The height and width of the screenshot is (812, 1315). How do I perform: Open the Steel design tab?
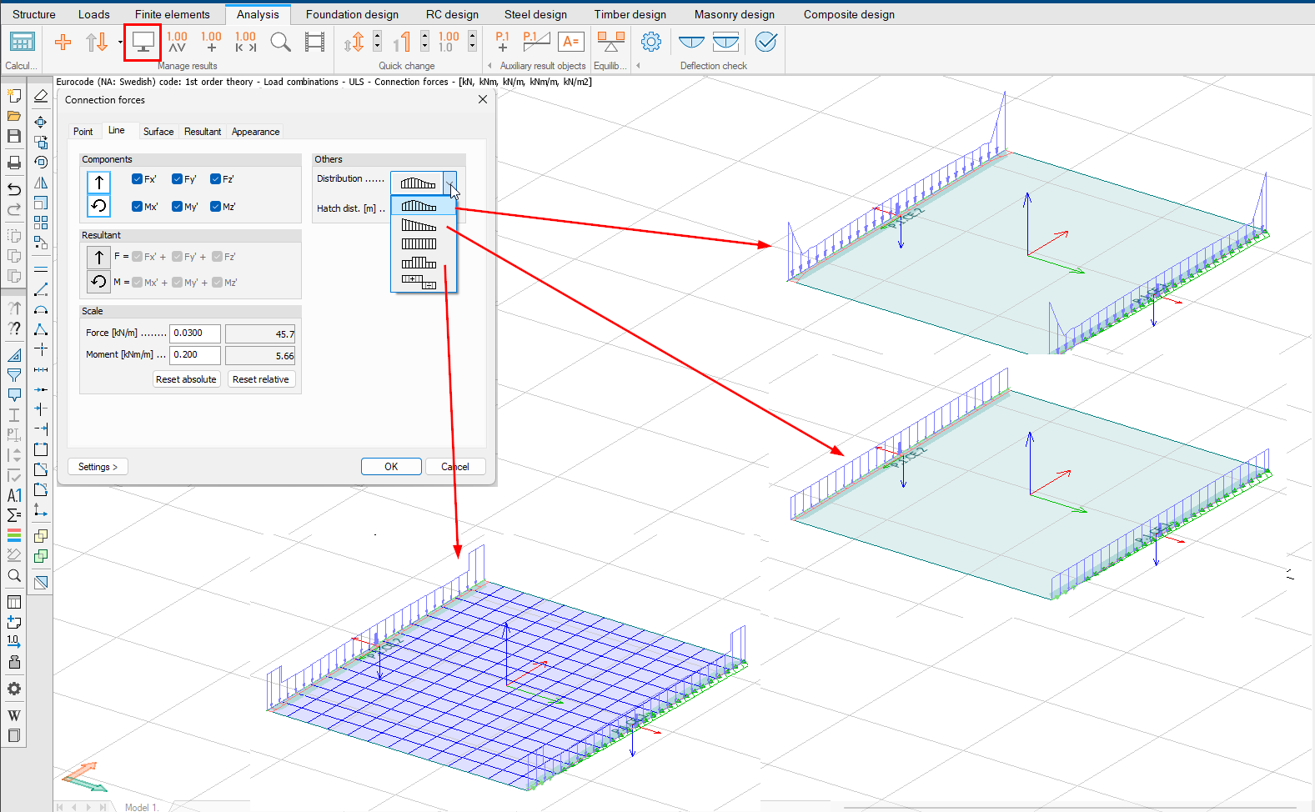coord(535,14)
